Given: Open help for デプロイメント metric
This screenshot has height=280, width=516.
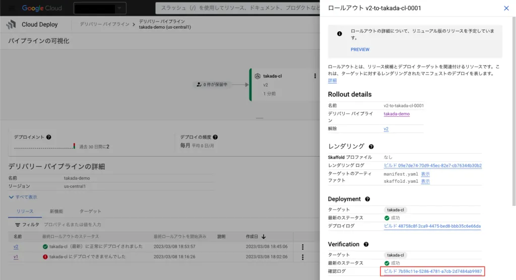Looking at the screenshot, I should tap(49, 137).
